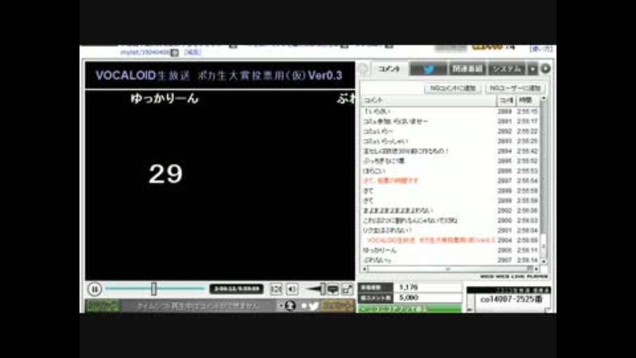
Task: Click the orange コメント submit button
Action: pos(337,306)
